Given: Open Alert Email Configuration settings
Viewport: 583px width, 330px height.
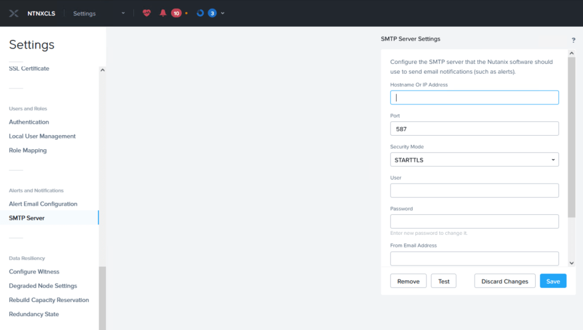Looking at the screenshot, I should coord(43,204).
